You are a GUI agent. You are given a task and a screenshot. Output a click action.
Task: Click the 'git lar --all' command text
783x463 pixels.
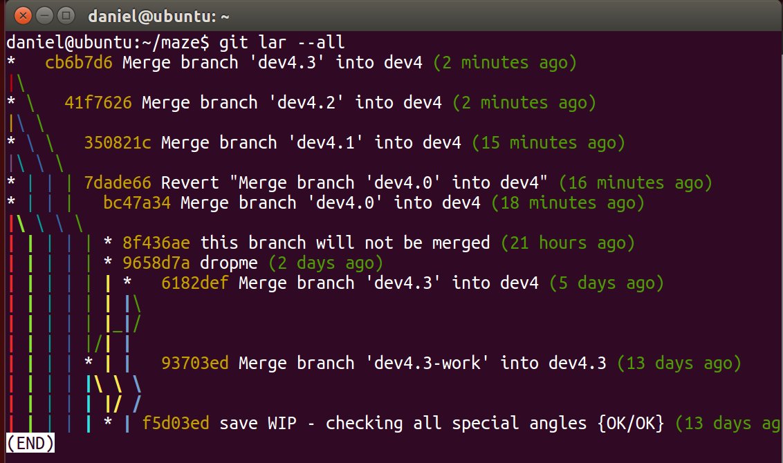(282, 42)
